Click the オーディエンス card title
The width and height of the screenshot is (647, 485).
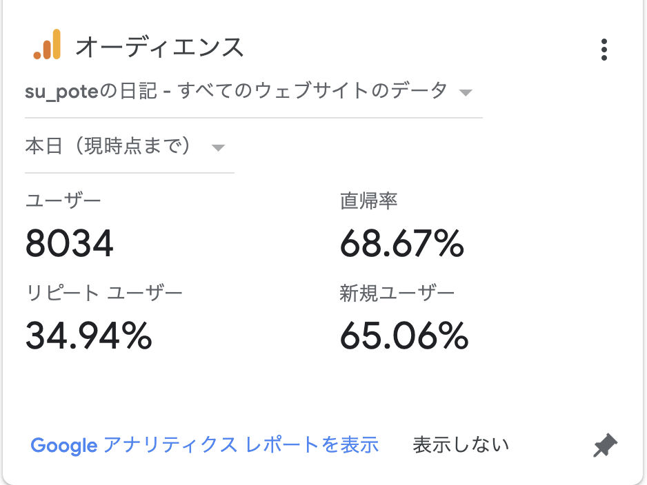pos(160,47)
